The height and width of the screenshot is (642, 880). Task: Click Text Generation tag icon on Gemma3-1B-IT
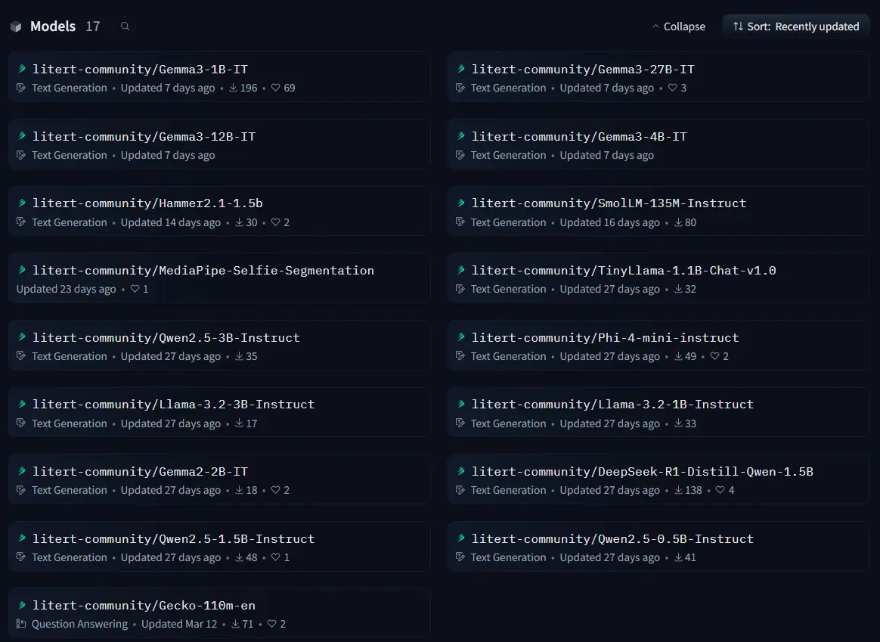point(21,88)
